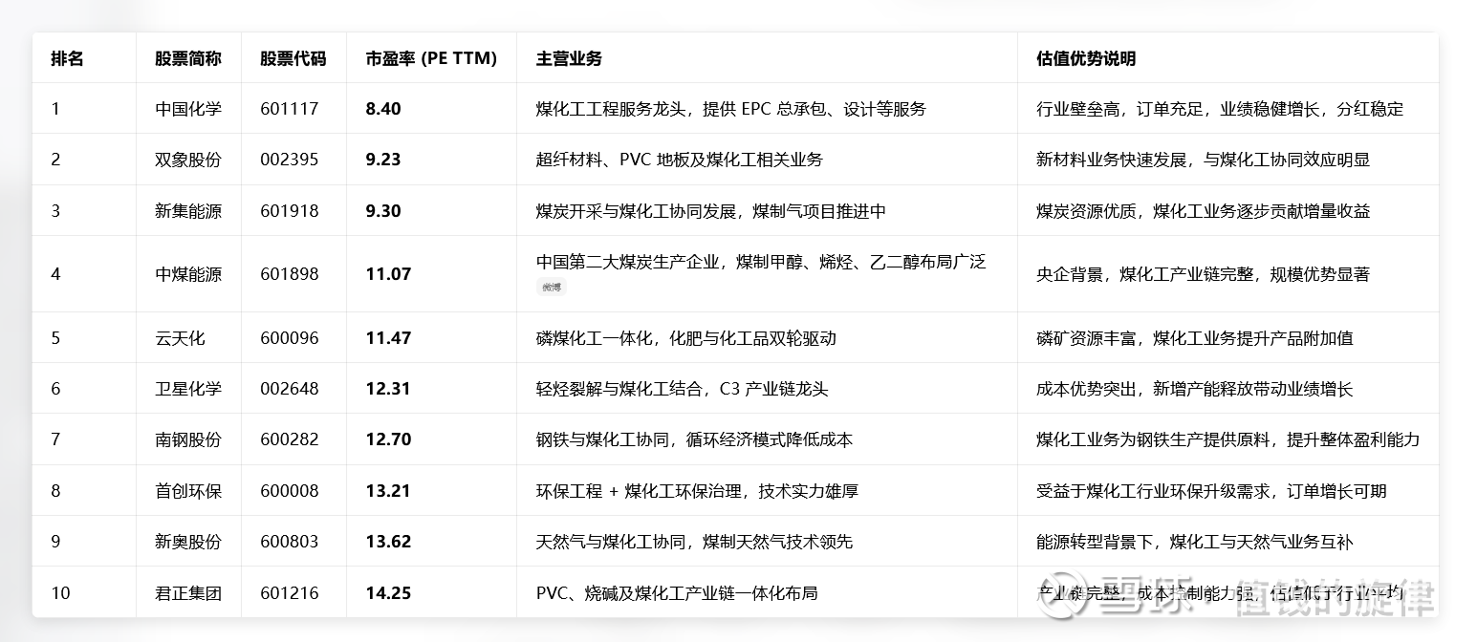Click the 股票简称 column header

pyautogui.click(x=188, y=58)
